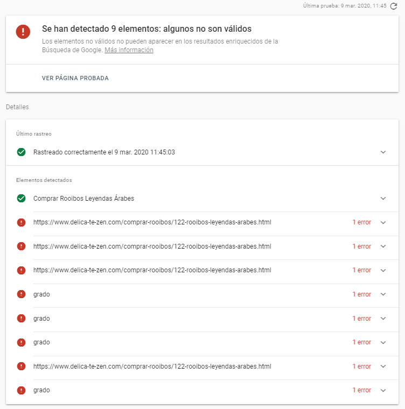Click 1 error label on third grado row

pos(361,342)
